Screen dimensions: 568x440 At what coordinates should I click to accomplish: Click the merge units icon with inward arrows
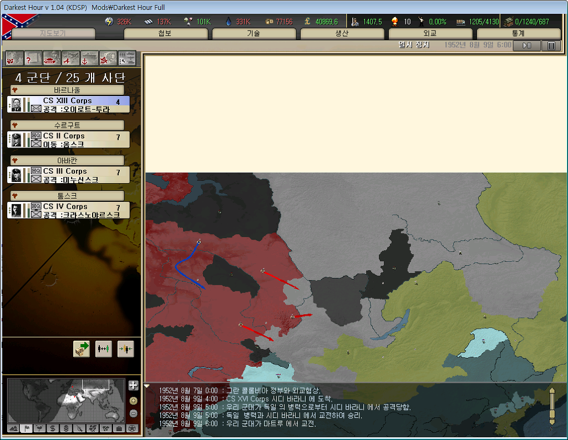coord(126,348)
